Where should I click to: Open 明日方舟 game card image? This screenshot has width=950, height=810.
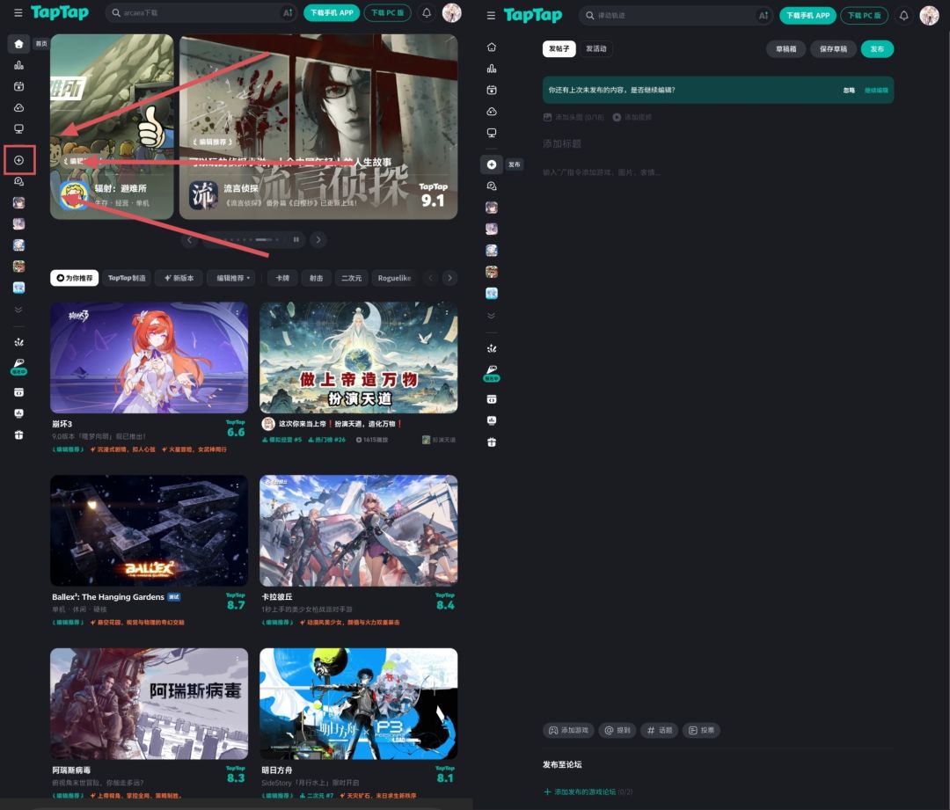pyautogui.click(x=359, y=704)
